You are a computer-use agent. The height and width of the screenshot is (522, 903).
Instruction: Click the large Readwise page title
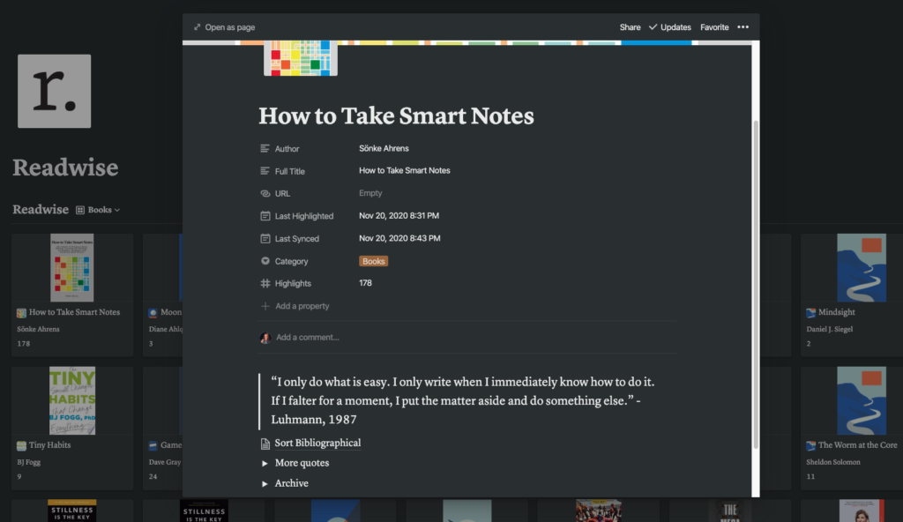tap(65, 168)
